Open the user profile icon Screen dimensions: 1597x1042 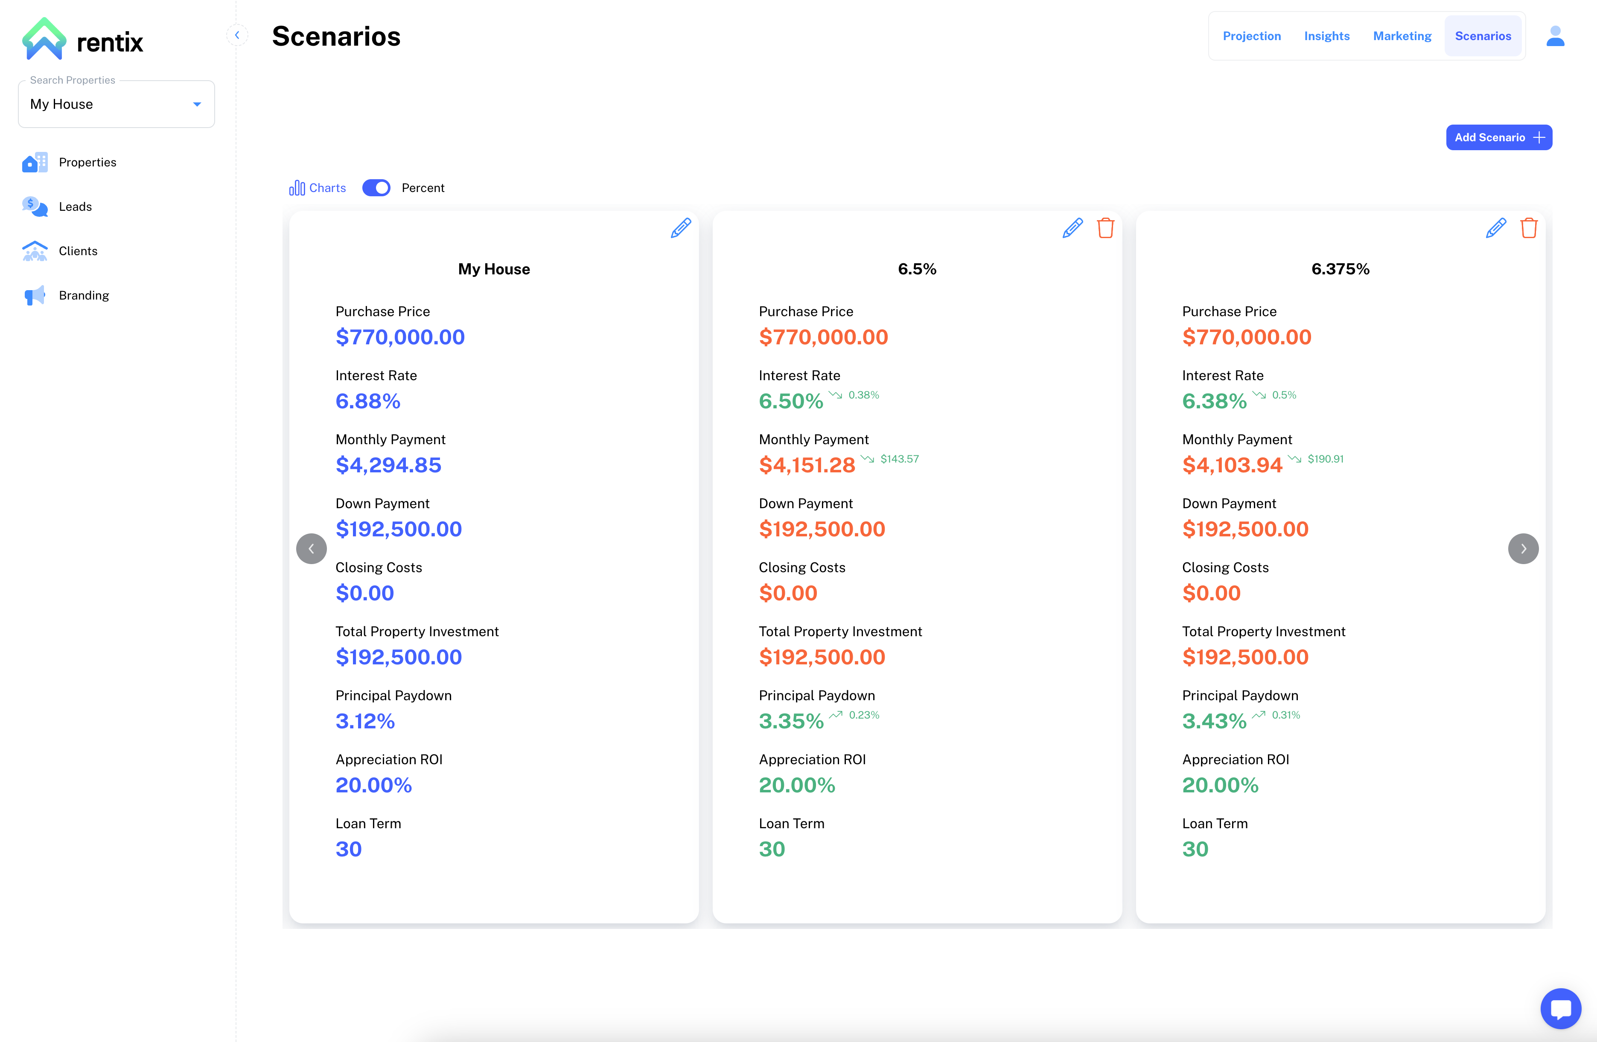1555,36
